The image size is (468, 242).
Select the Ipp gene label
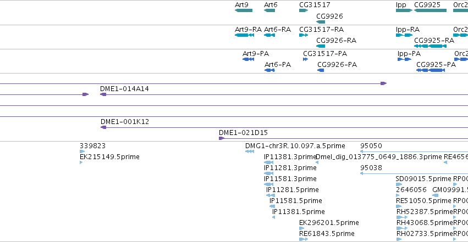coord(401,5)
